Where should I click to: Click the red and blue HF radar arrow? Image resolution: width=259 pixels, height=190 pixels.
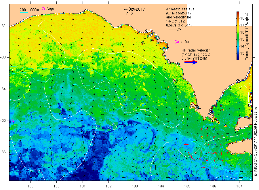click(x=191, y=62)
